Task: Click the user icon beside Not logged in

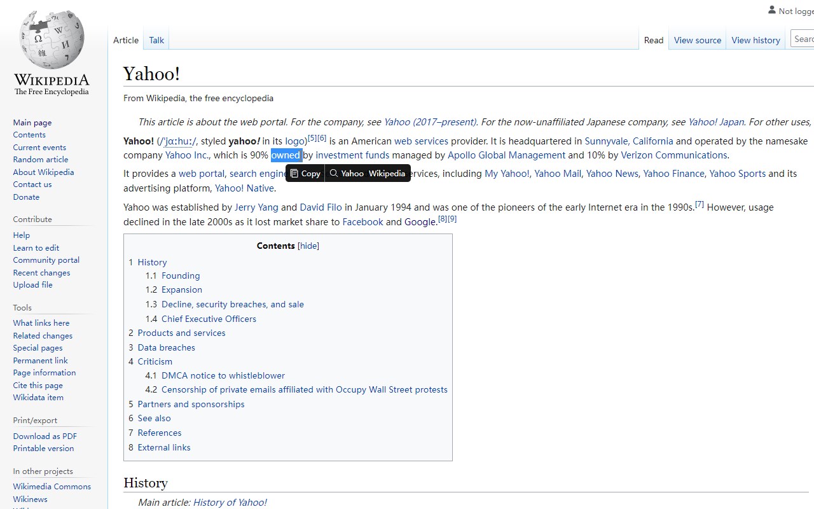Action: click(772, 10)
